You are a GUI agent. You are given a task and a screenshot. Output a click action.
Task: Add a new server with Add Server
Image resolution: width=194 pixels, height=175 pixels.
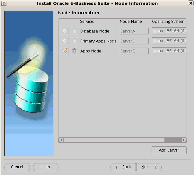169,150
